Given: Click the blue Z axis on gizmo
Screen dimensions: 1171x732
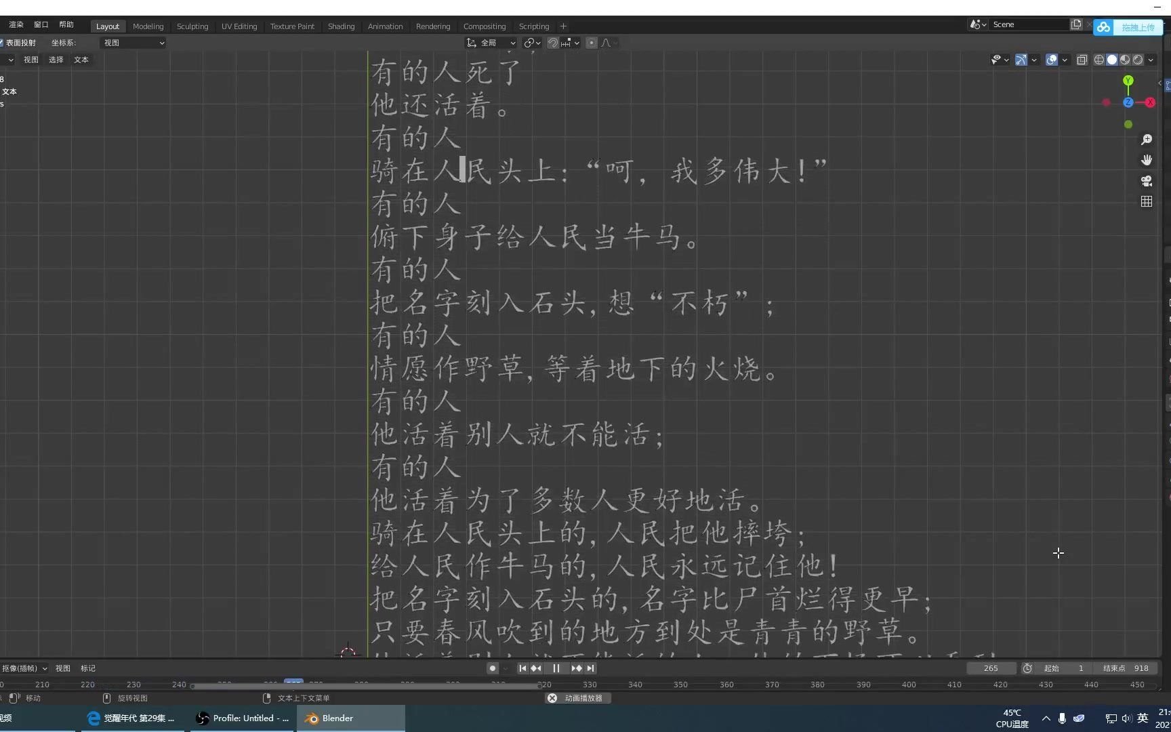Looking at the screenshot, I should pyautogui.click(x=1128, y=102).
